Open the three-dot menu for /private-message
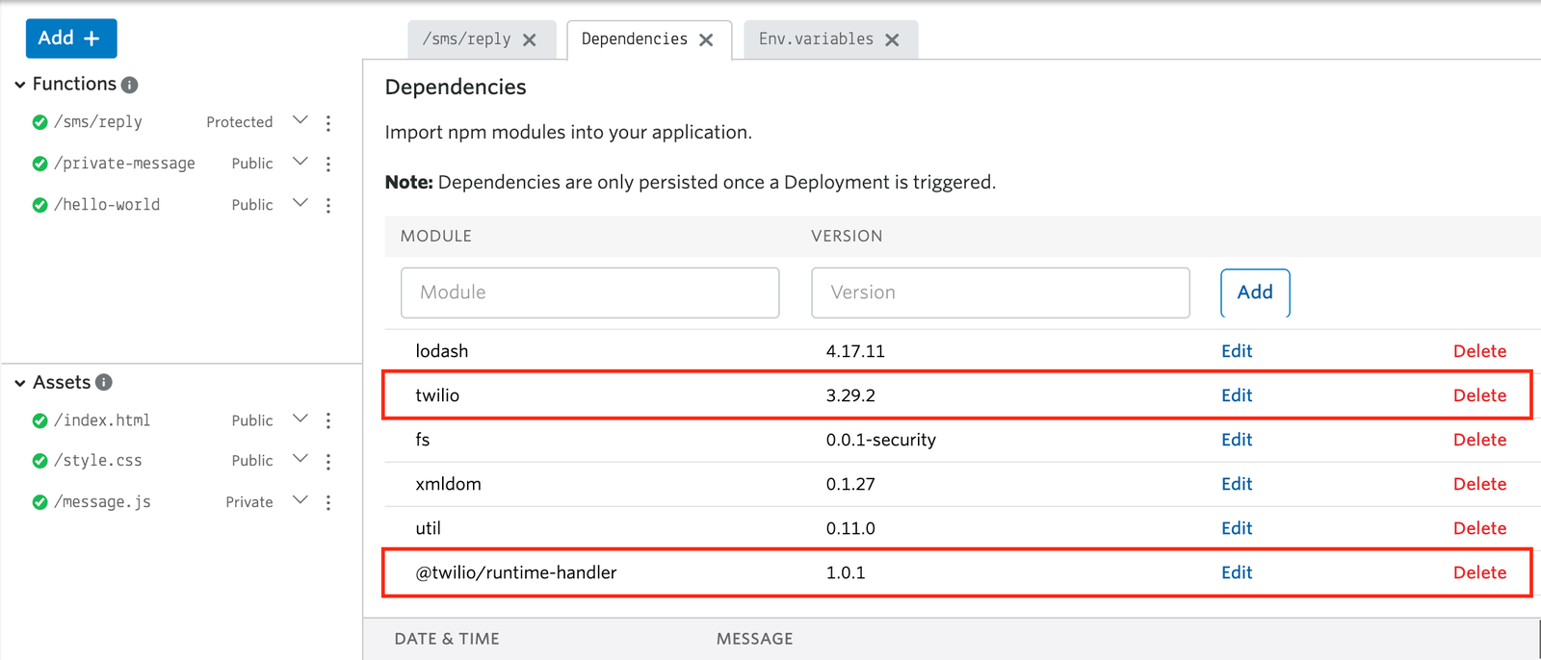Screen dimensions: 1541x660 click(x=328, y=165)
